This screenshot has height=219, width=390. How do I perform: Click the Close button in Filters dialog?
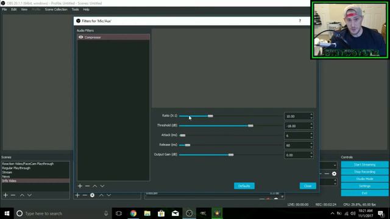[308, 186]
